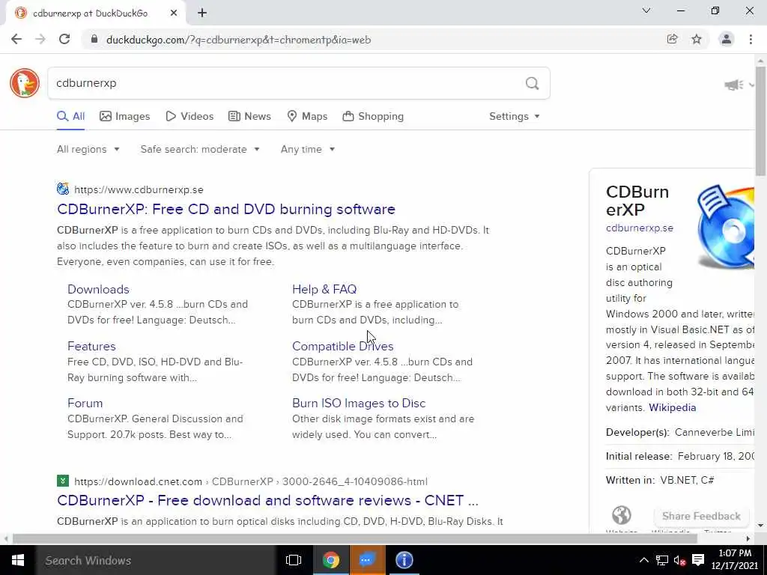Open the Burn ISO Images to Disc sitelink
767x575 pixels.
[x=359, y=404]
